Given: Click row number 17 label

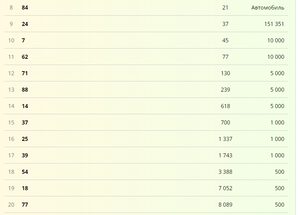Looking at the screenshot, I should 11,156.
